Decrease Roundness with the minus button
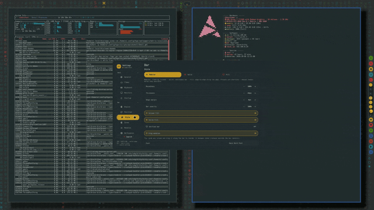 (x=244, y=86)
